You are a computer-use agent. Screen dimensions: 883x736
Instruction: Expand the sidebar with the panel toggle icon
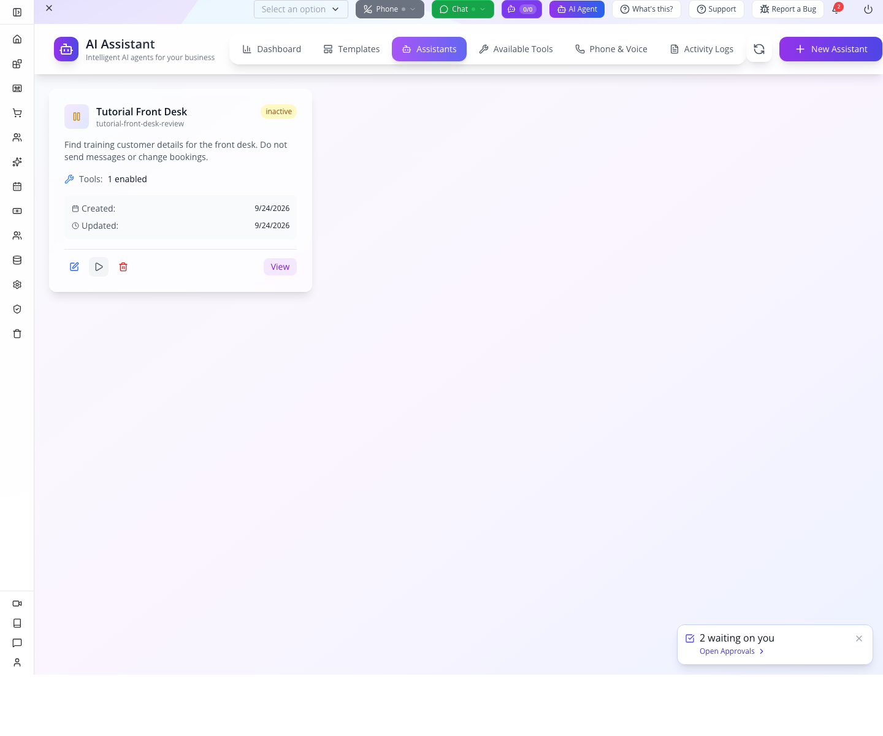(x=17, y=12)
